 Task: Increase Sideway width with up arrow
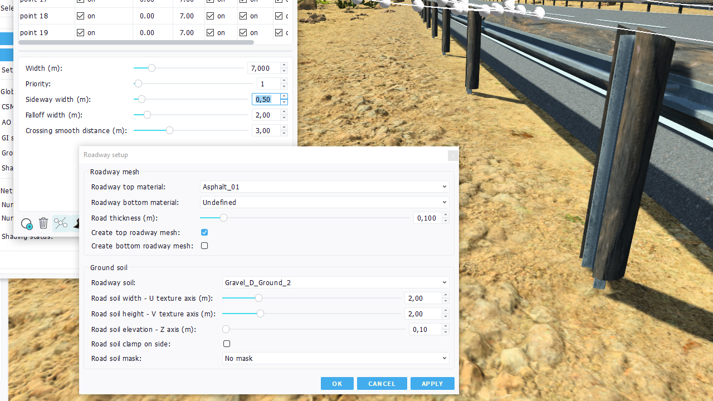[284, 96]
